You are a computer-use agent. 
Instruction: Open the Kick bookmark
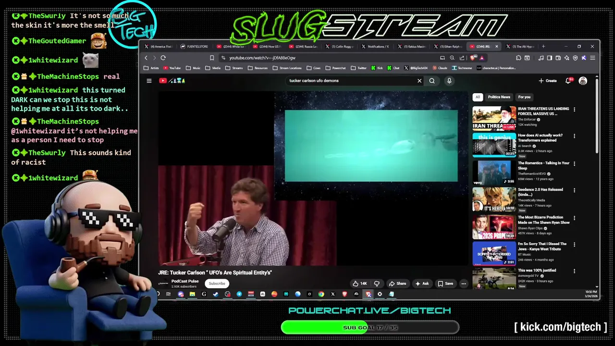tap(377, 68)
